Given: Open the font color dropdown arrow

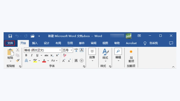Looking at the screenshot, I should (x=48, y=61).
